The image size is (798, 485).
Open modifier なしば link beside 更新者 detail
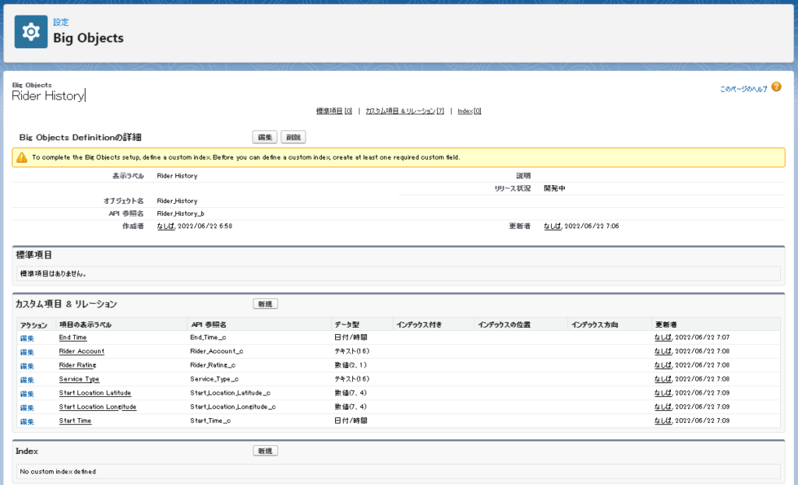(x=553, y=227)
